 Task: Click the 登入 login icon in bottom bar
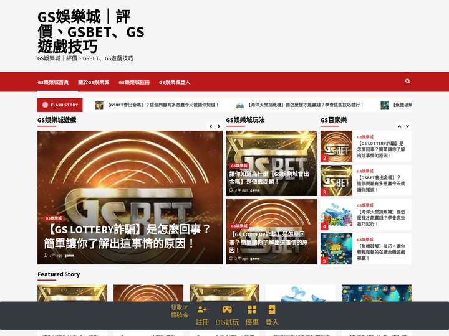[272, 309]
